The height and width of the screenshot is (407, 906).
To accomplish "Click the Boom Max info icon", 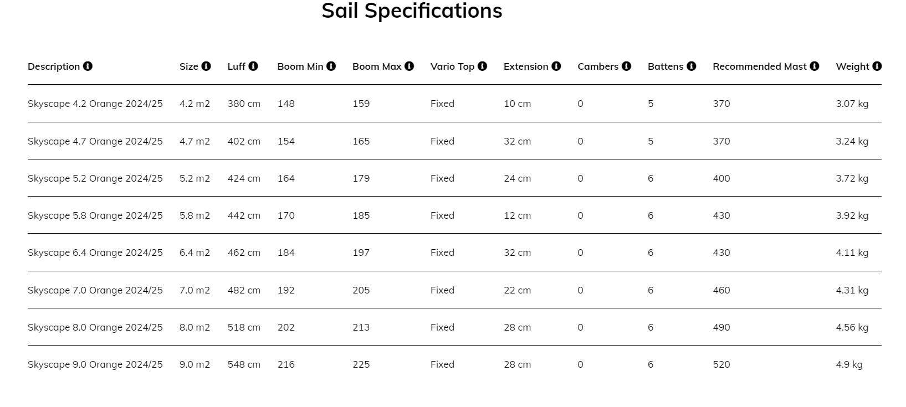I will coord(409,66).
